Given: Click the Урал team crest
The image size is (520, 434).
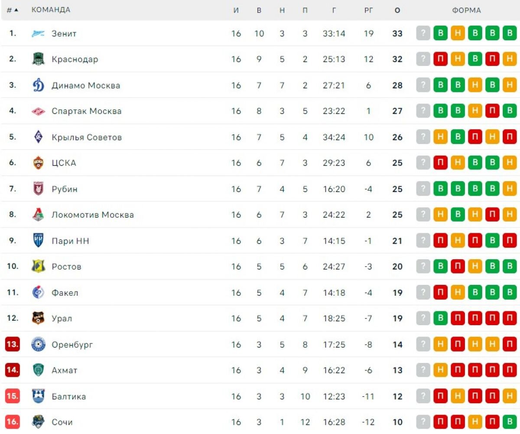Looking at the screenshot, I should (x=38, y=318).
